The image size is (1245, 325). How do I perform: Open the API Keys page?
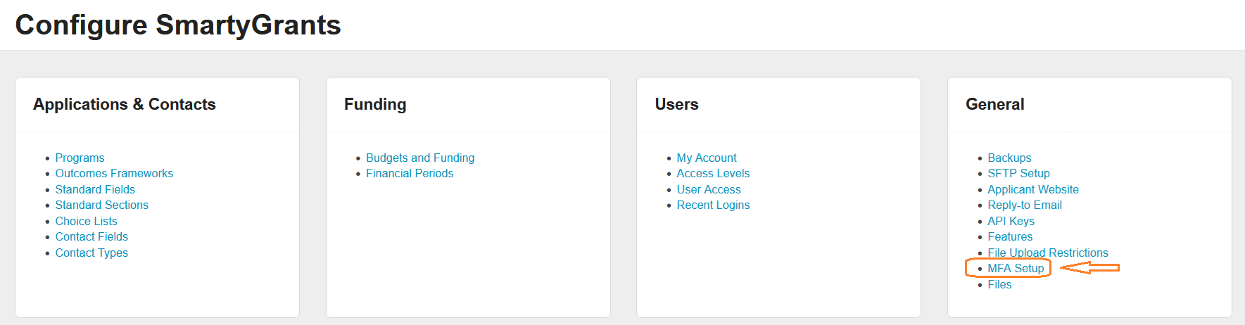1011,221
